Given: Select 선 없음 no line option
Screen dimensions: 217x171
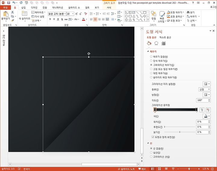Looking at the screenshot, I should (x=157, y=148).
